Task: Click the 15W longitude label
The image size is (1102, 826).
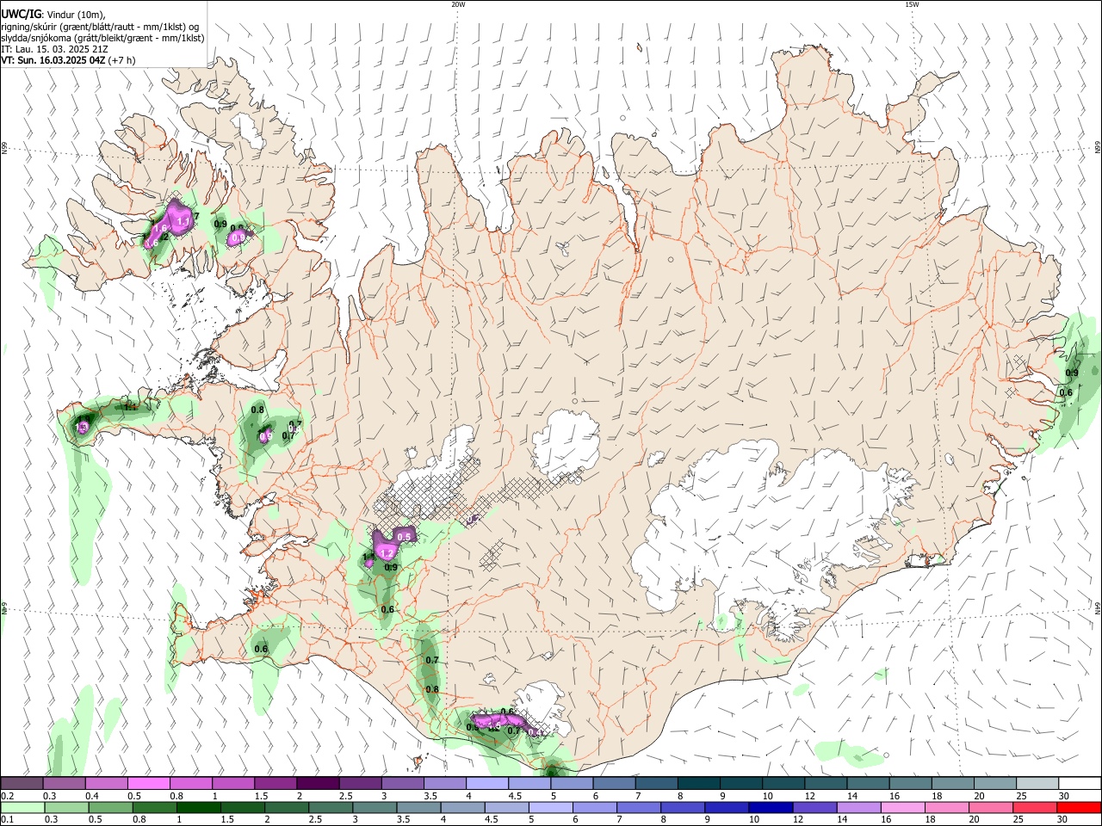Action: pos(912,4)
